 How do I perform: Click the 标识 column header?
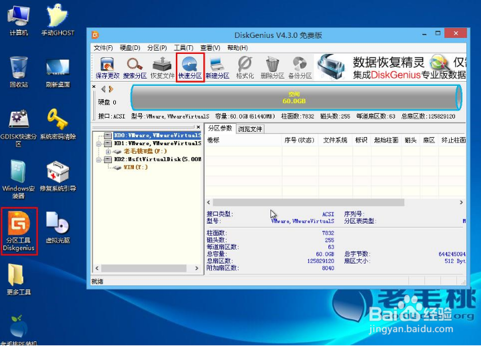coord(361,140)
